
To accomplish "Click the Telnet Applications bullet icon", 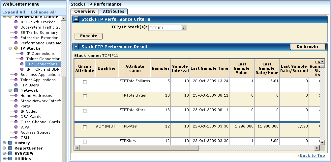I will pyautogui.click(x=16, y=80).
